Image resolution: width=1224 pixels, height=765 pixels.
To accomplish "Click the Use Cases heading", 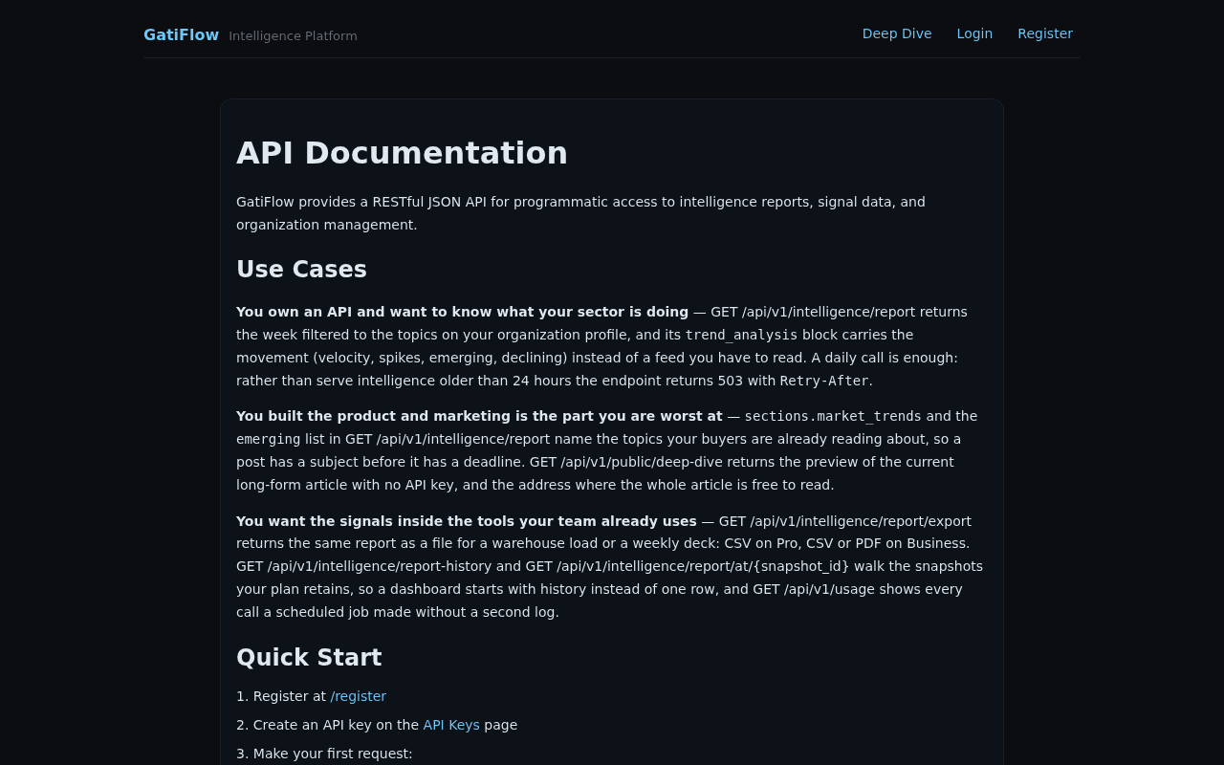I will coord(301,270).
